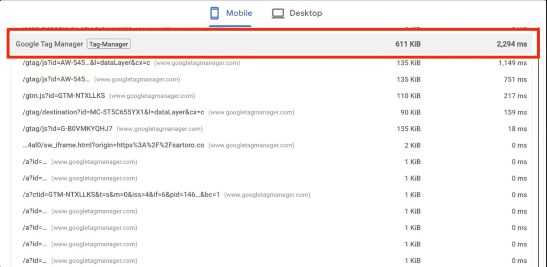The width and height of the screenshot is (547, 267).
Task: Select the Google Tag Manager row title
Action: (49, 44)
